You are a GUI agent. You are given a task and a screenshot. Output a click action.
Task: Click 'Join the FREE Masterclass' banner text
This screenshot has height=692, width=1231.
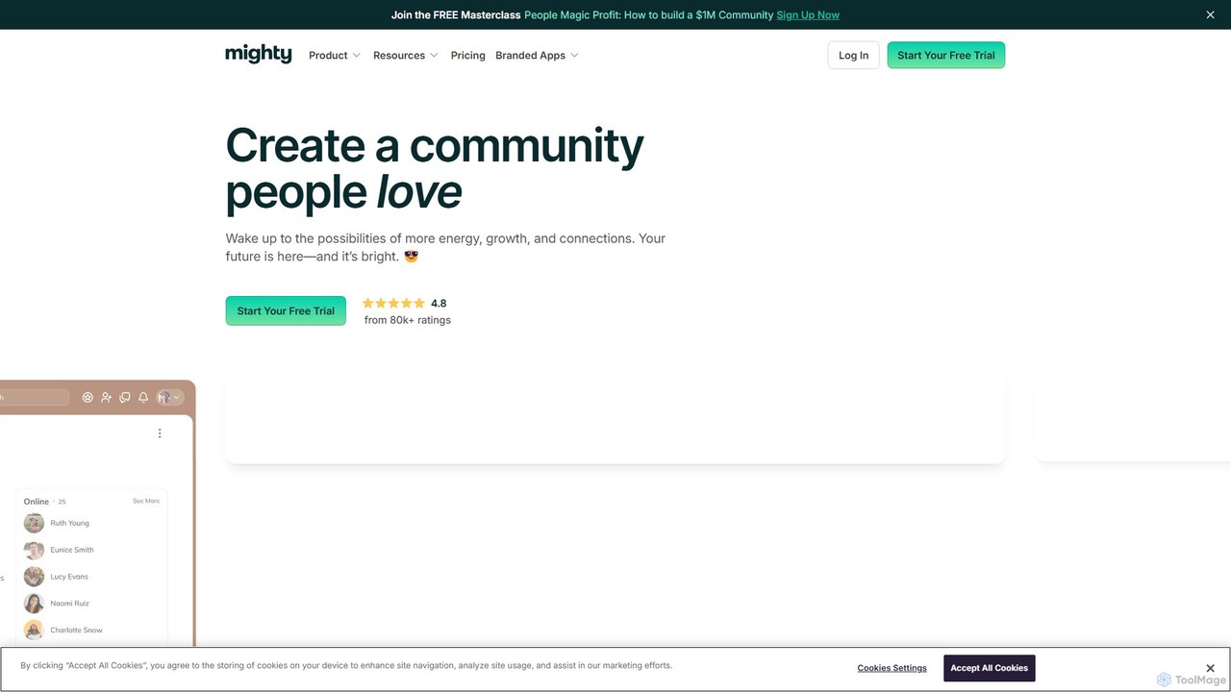[x=456, y=14]
